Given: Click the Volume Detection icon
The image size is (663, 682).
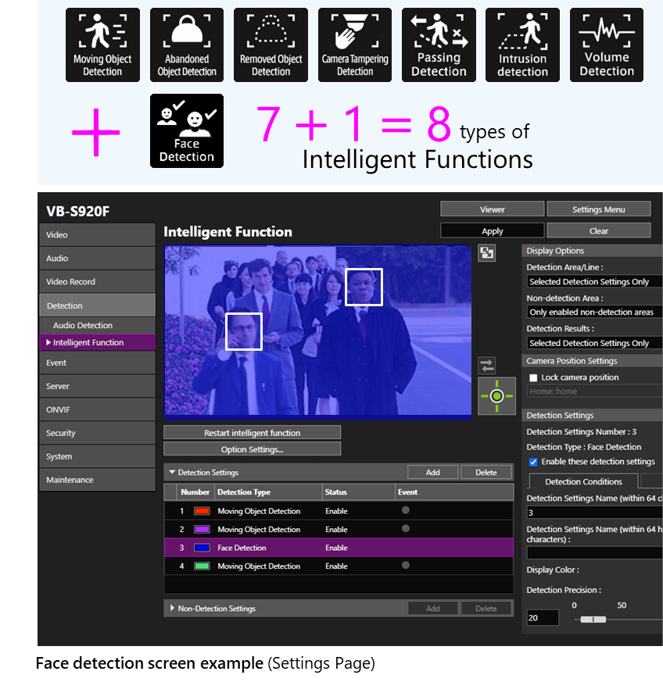Looking at the screenshot, I should point(607,45).
